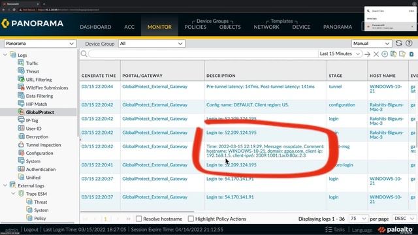418x235 pixels.
Task: Open WildFire Submissions icon
Action: [x=21, y=87]
